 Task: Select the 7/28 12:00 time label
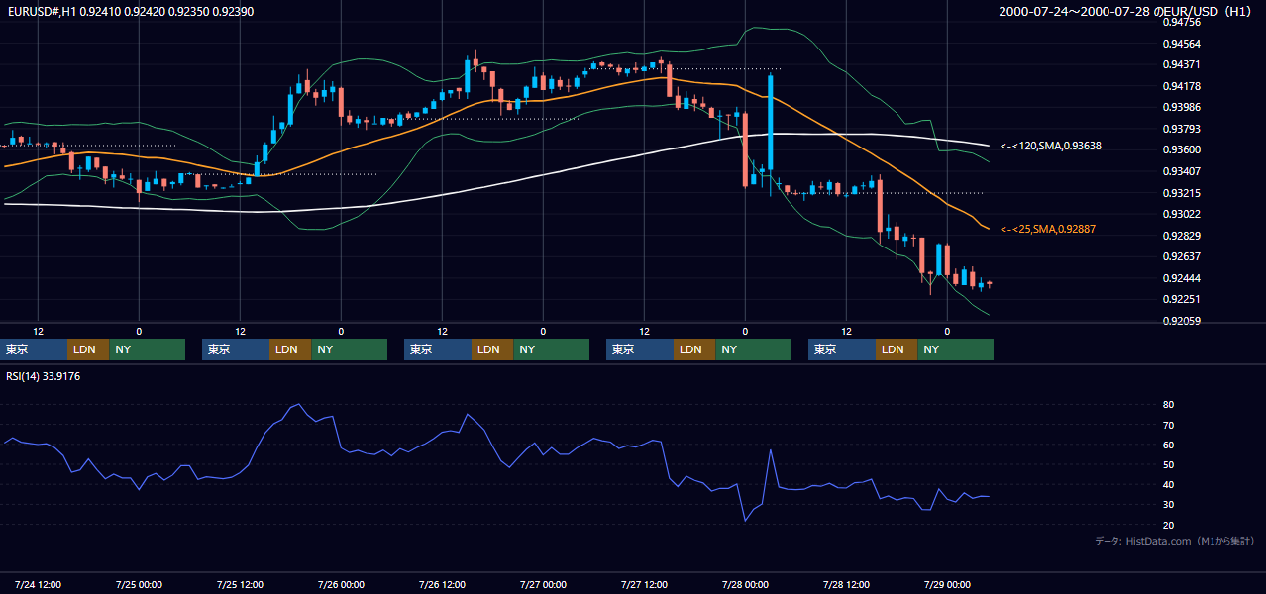pyautogui.click(x=846, y=585)
